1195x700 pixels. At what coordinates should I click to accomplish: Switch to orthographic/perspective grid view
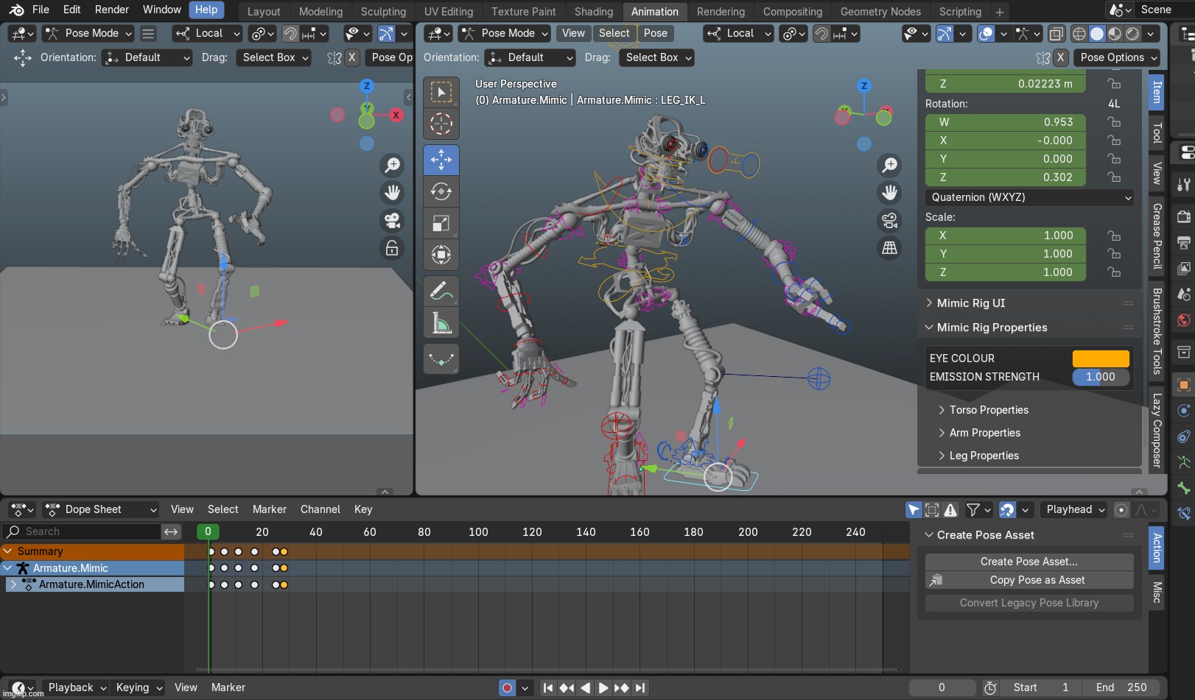889,248
